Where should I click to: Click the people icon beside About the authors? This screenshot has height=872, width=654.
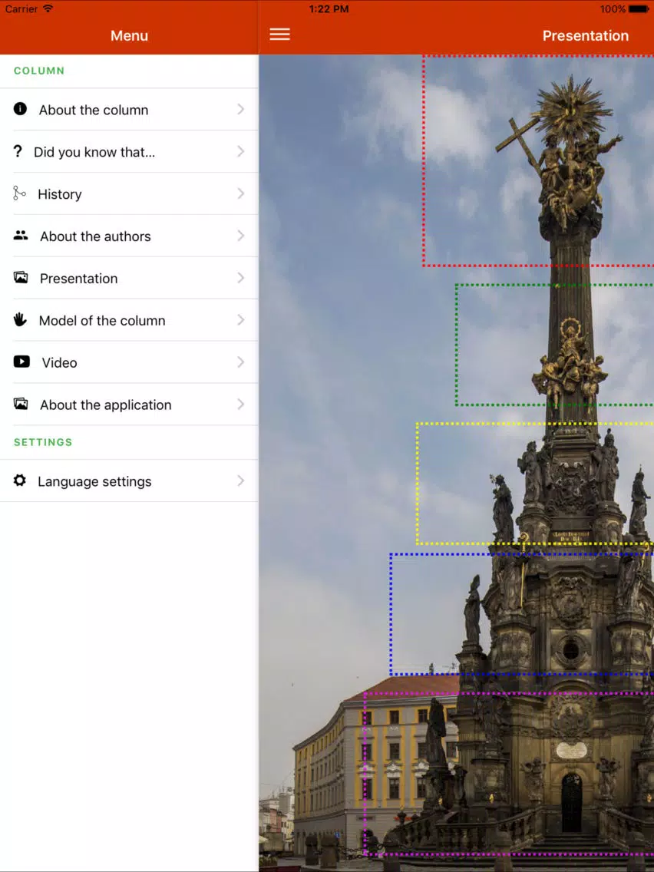point(21,235)
